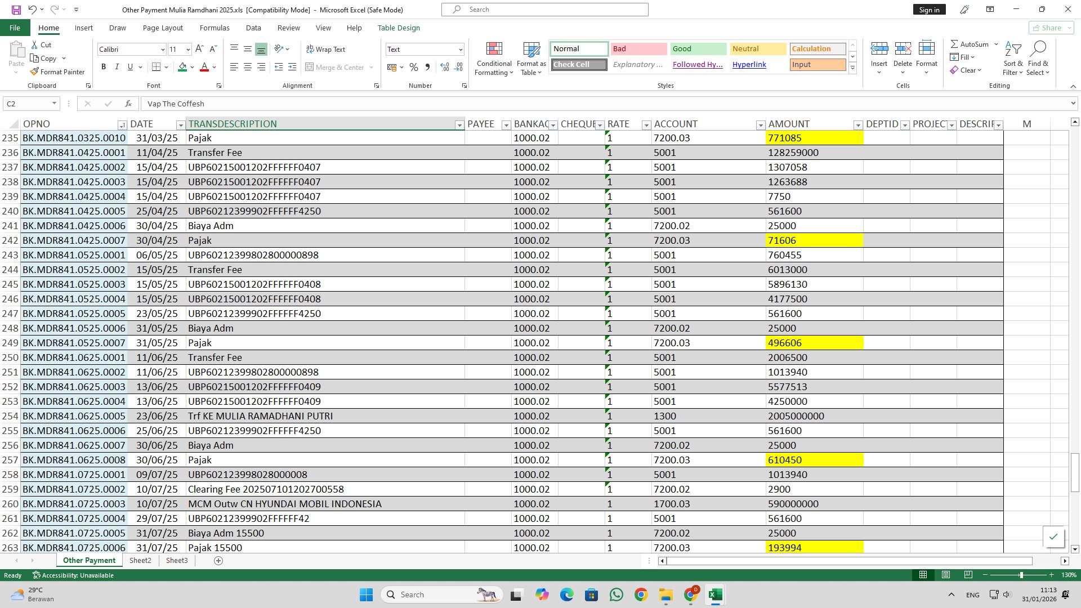Apply the Hyperlink cell style
This screenshot has width=1081, height=608.
click(x=749, y=64)
